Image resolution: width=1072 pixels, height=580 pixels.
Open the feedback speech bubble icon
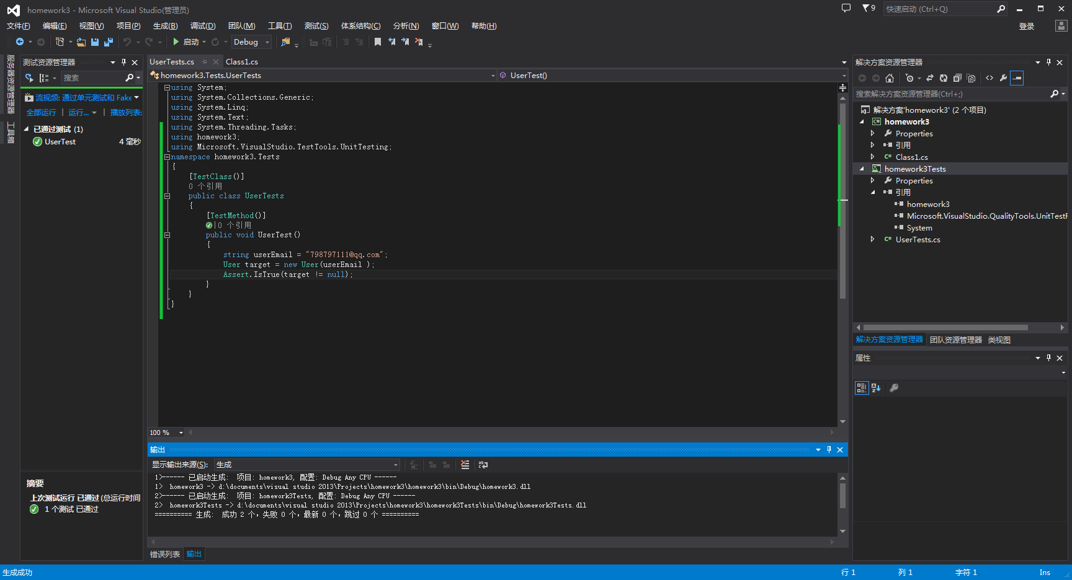click(846, 8)
